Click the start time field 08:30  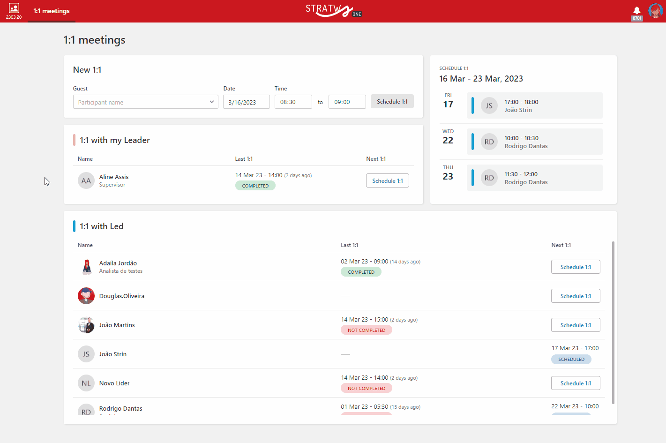[x=293, y=102]
